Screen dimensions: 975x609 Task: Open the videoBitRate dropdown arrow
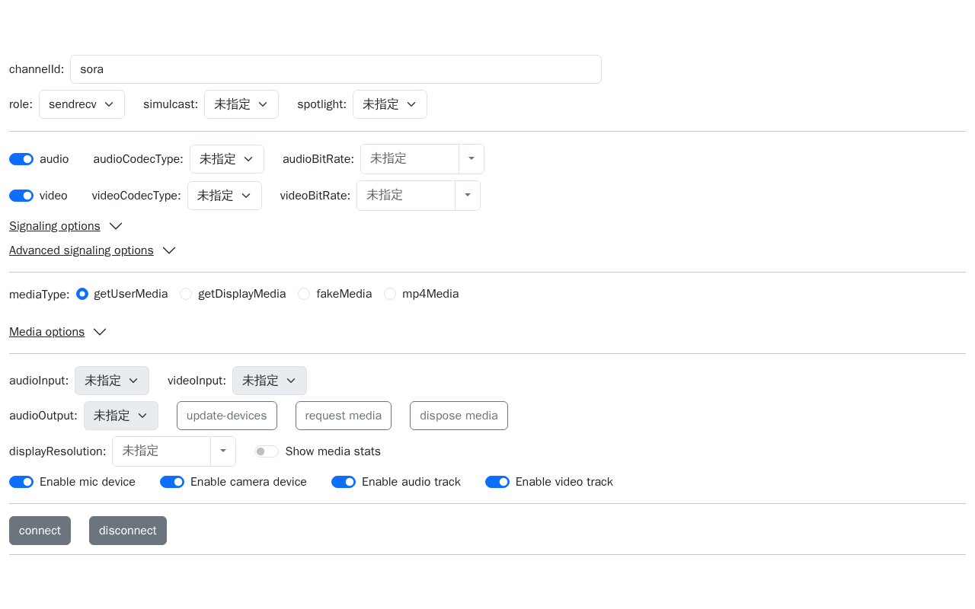point(468,195)
